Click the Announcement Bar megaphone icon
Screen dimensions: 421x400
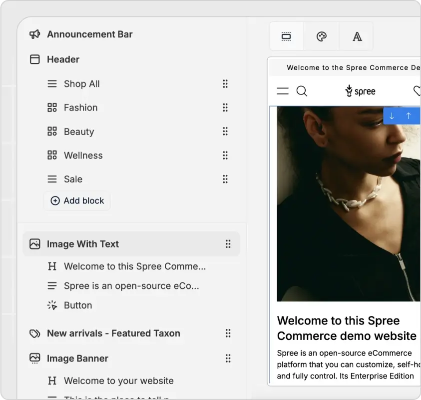(x=34, y=34)
